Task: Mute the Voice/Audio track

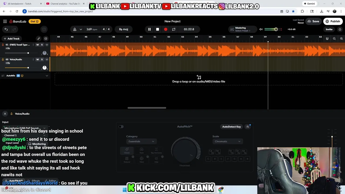Action: 37,60
